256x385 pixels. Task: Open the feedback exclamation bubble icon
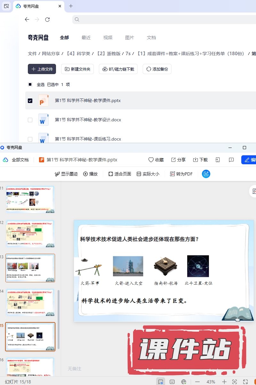point(231,160)
